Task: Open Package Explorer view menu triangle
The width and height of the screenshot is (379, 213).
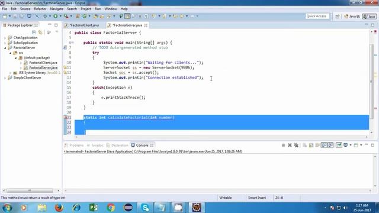Action: [57, 32]
